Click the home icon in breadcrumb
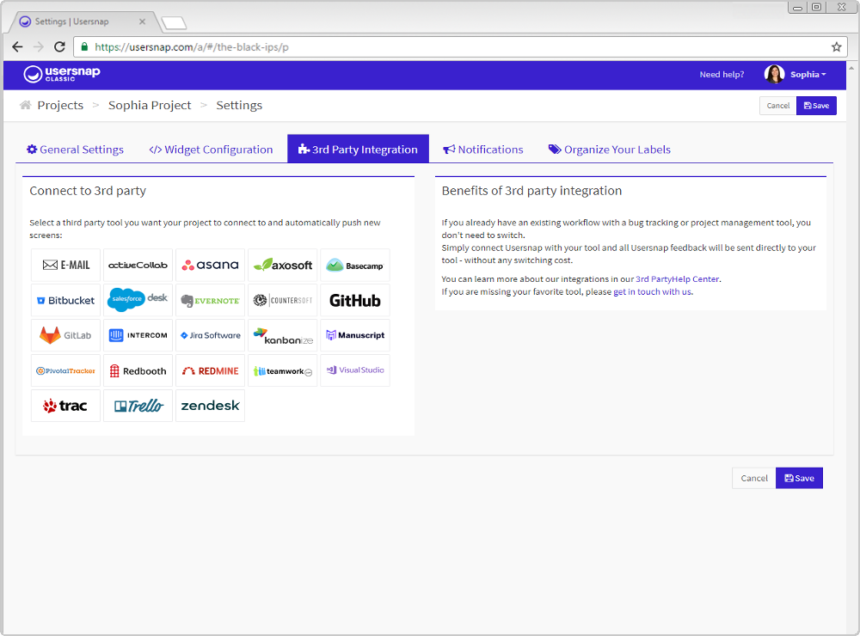The height and width of the screenshot is (636, 860). (x=25, y=105)
